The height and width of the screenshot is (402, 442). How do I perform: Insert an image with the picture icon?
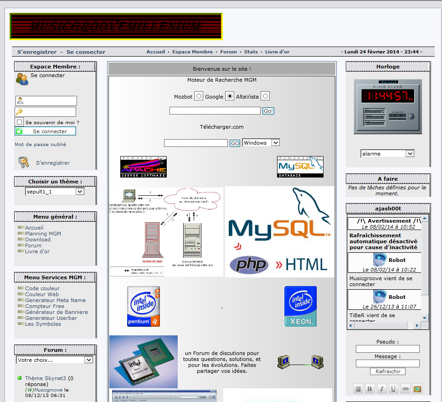pos(417,389)
